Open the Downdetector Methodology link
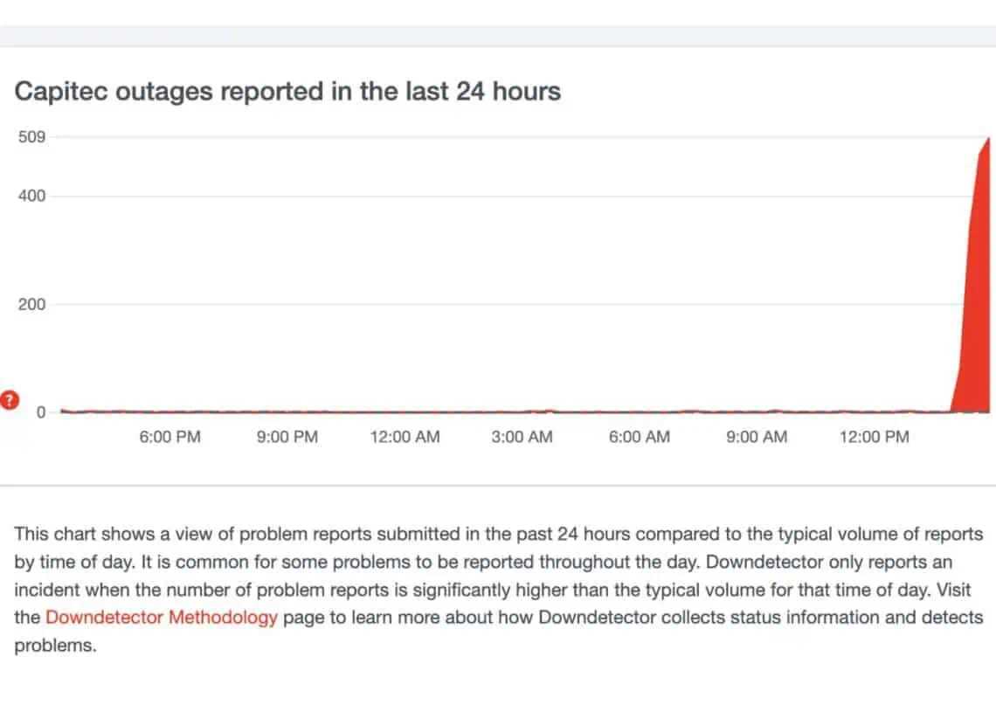The width and height of the screenshot is (996, 712). click(162, 617)
